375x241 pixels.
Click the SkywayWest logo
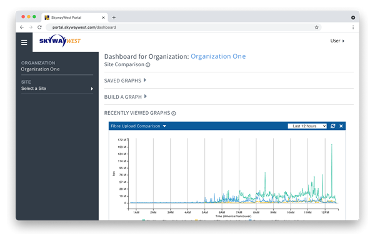coord(60,41)
